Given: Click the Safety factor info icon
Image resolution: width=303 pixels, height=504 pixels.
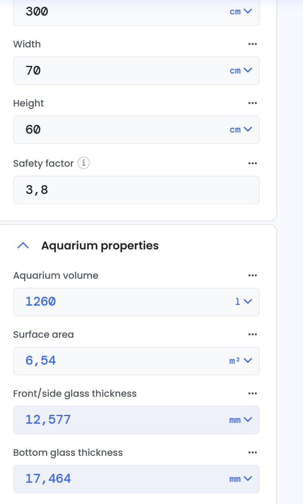Looking at the screenshot, I should tap(84, 163).
